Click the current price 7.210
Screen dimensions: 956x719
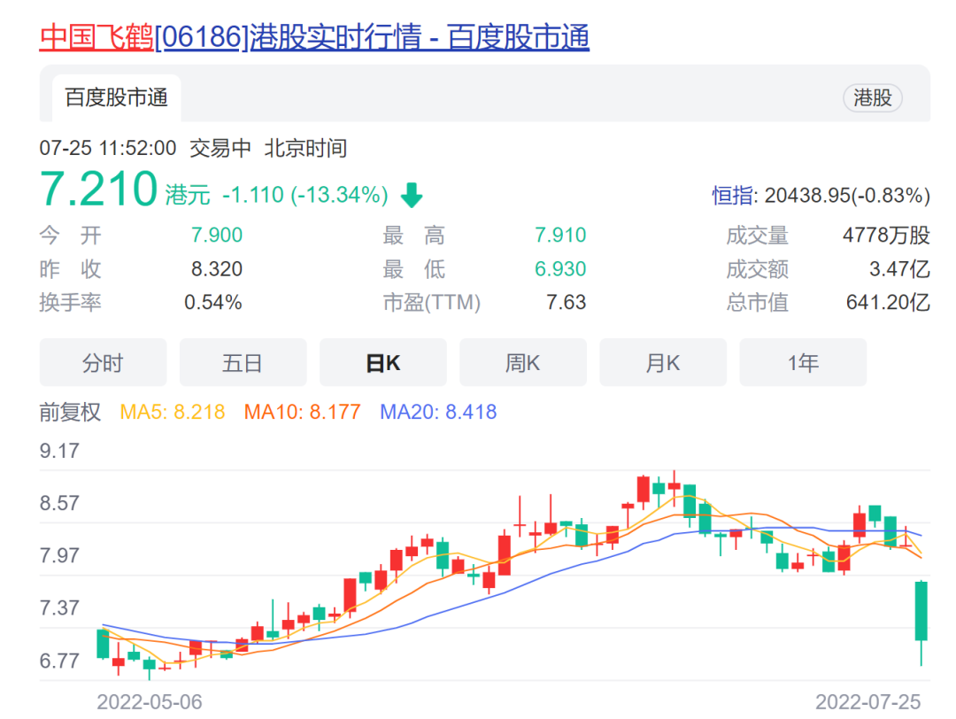click(x=99, y=189)
